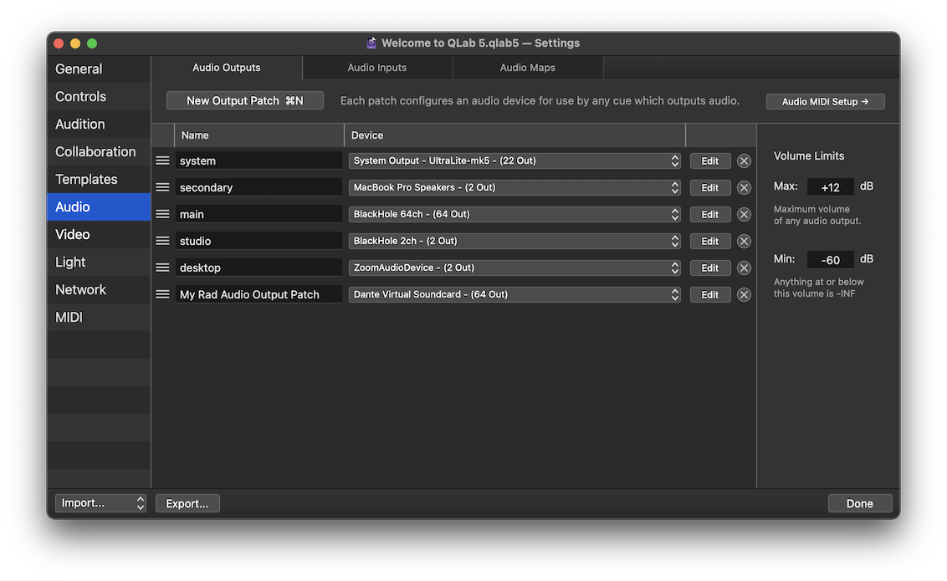
Task: Remove the system output patch
Action: click(744, 161)
